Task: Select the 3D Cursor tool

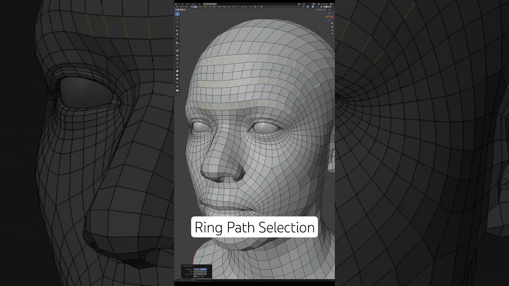Action: [177, 18]
